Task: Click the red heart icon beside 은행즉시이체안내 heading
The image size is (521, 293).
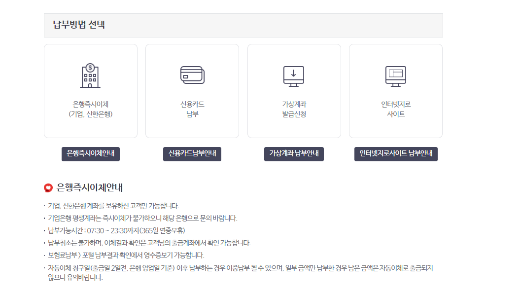Action: tap(48, 188)
